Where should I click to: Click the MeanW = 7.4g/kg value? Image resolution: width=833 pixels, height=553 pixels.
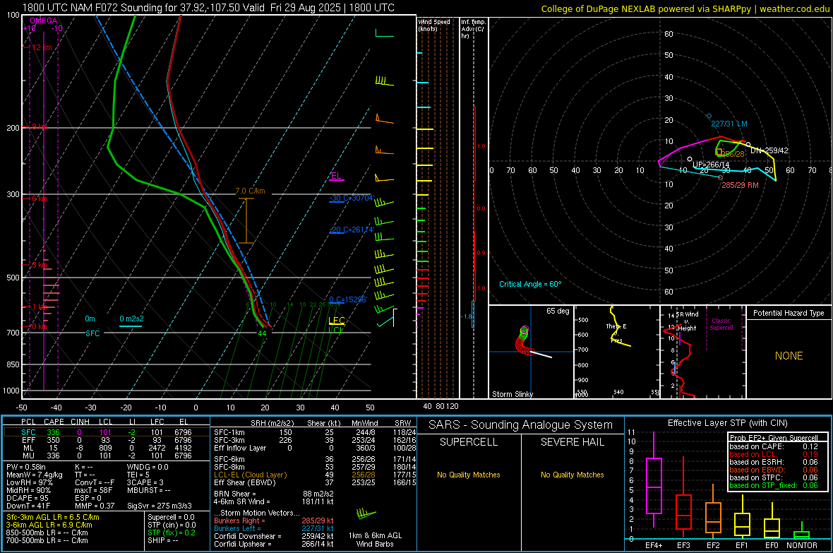[35, 475]
